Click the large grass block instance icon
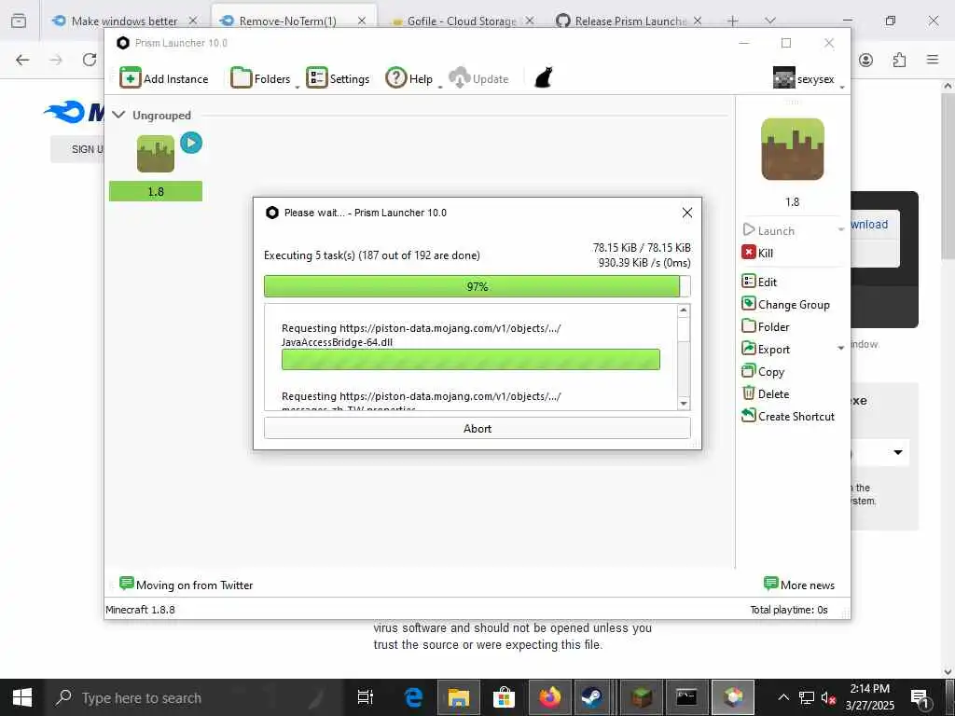 793,149
